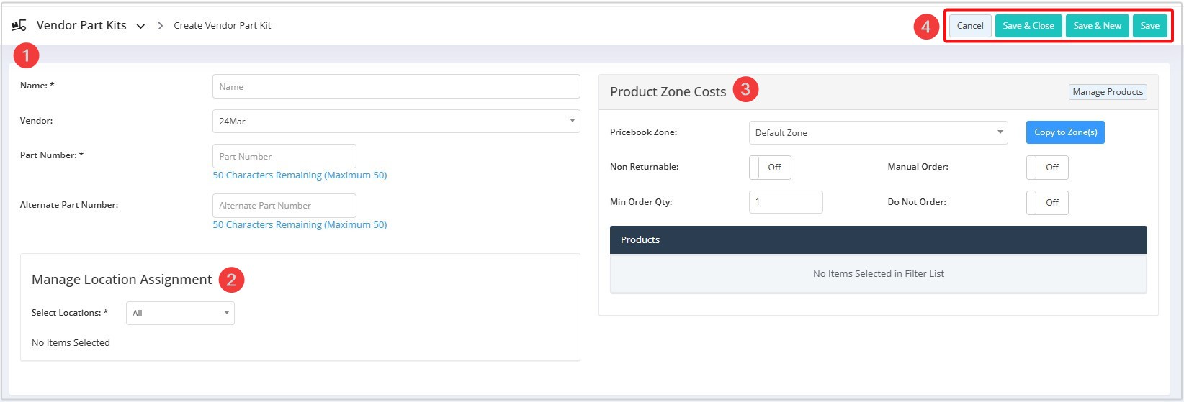Click the red step 4 marker

925,27
